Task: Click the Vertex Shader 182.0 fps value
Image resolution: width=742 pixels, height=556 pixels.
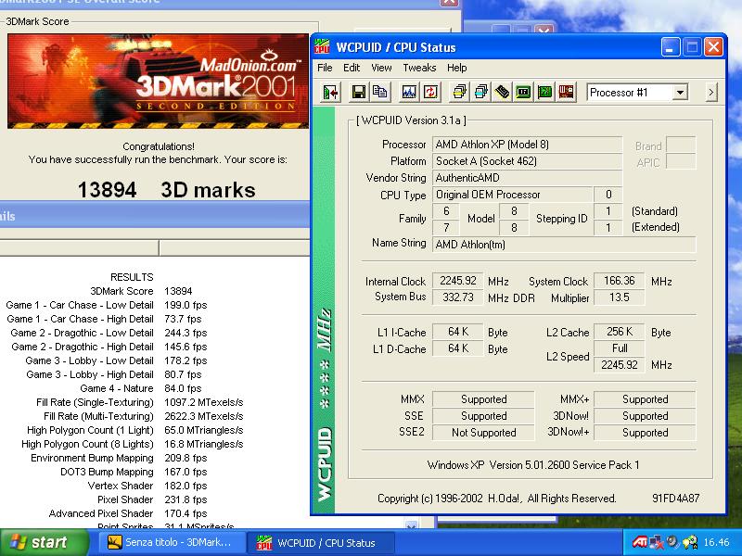Action: coord(185,486)
